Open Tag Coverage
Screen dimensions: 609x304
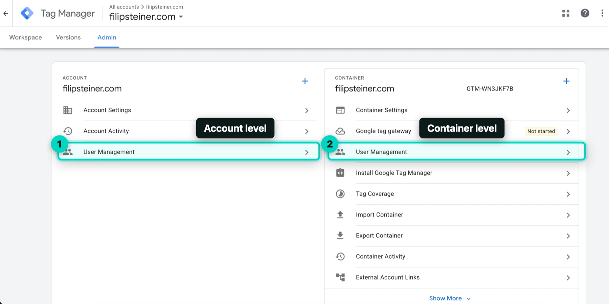pyautogui.click(x=375, y=194)
